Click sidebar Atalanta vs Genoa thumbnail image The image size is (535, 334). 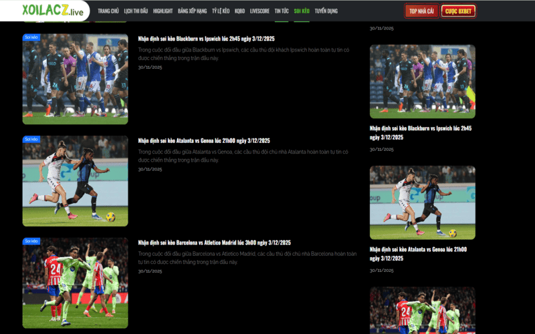[x=422, y=202]
